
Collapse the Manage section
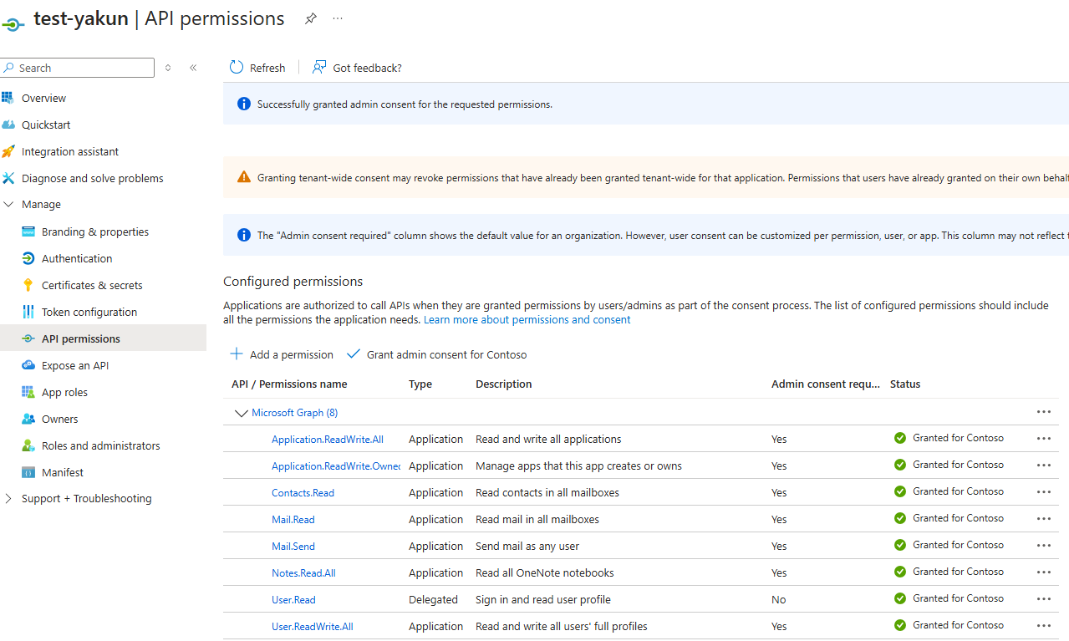[x=8, y=205]
